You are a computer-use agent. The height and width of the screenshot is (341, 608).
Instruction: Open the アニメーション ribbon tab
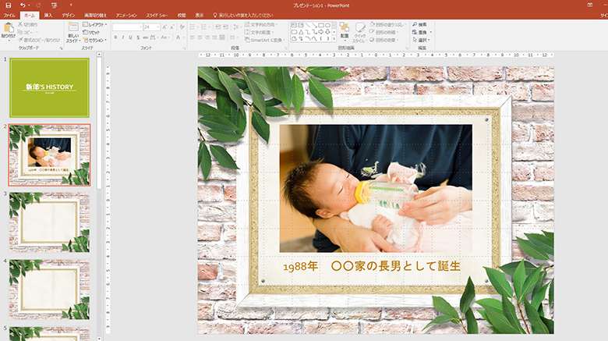point(125,15)
